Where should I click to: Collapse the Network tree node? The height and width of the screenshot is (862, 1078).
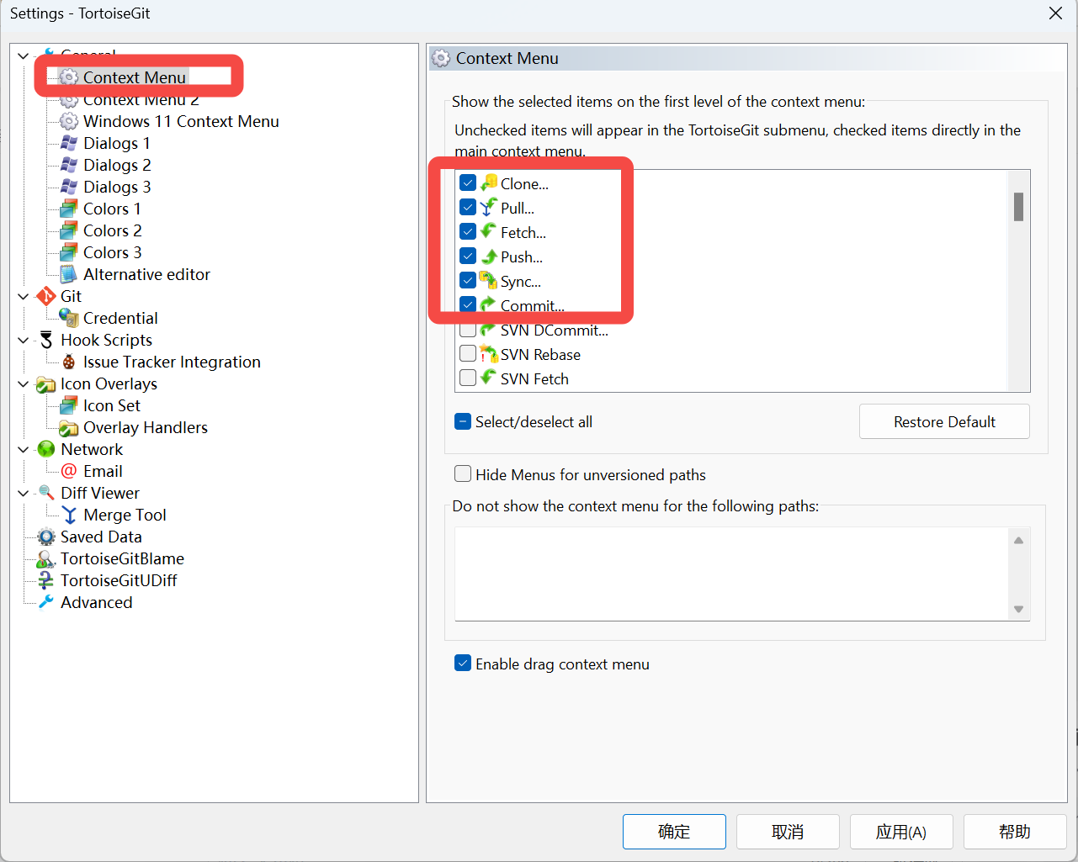[24, 450]
